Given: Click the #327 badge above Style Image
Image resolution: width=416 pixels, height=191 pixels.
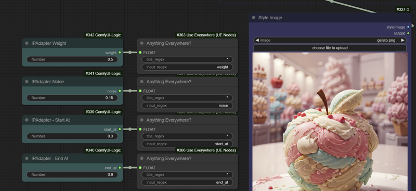Looking at the screenshot, I should point(402,9).
